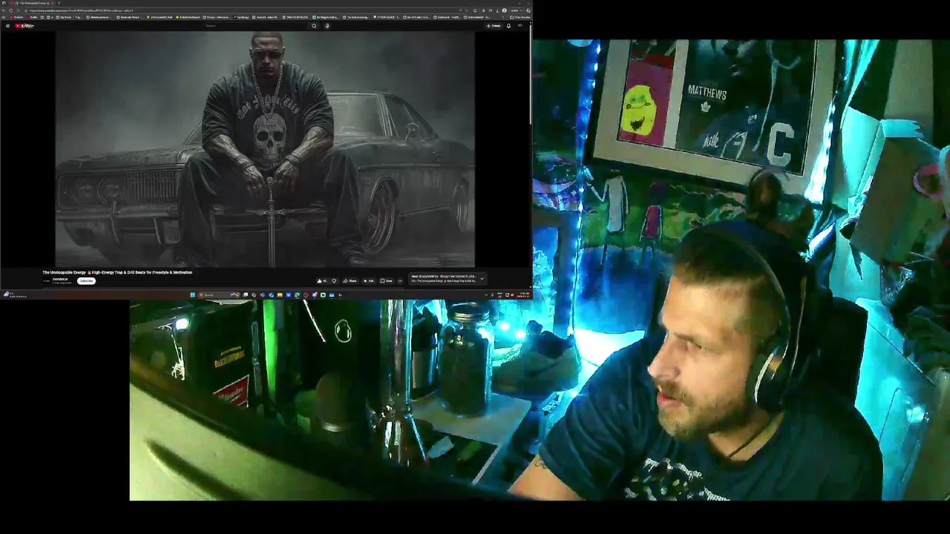Click the browser address bar URL
The image size is (950, 534).
[x=82, y=10]
